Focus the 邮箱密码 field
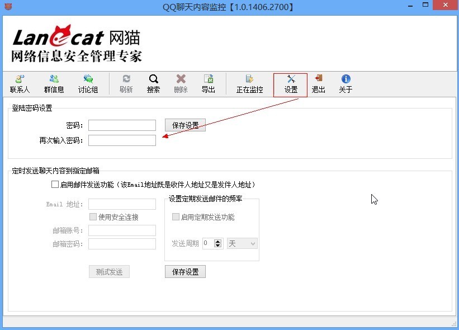Screen dimensions: 459x330 tap(122, 244)
